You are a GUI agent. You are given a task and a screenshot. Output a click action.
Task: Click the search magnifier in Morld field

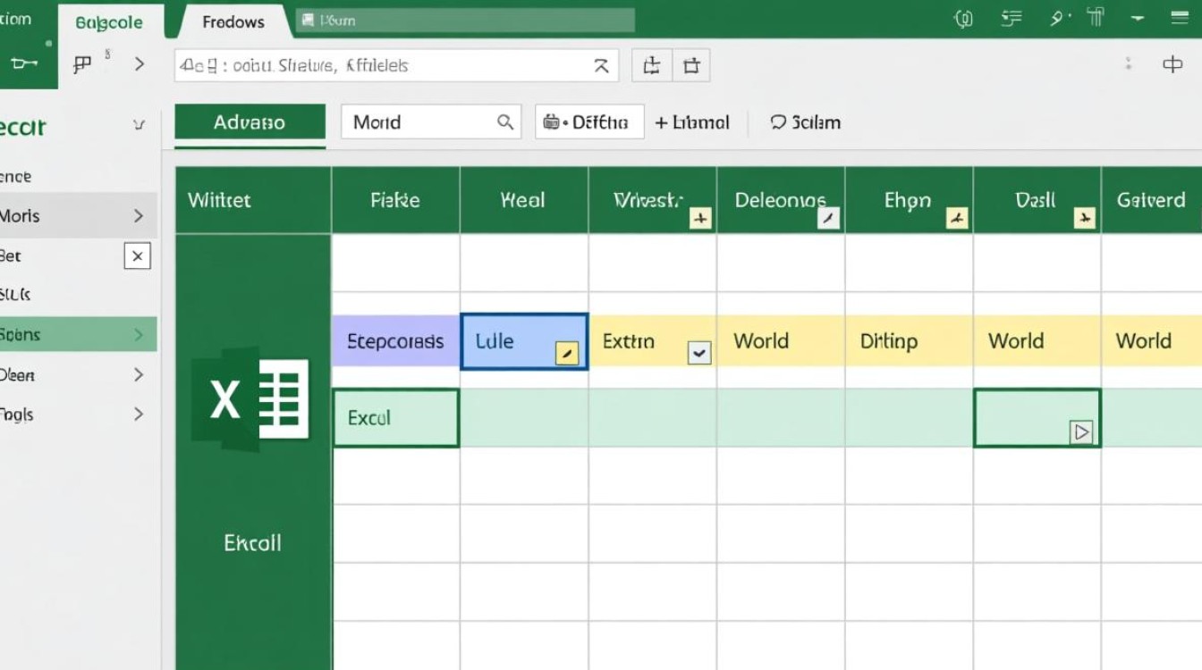505,122
